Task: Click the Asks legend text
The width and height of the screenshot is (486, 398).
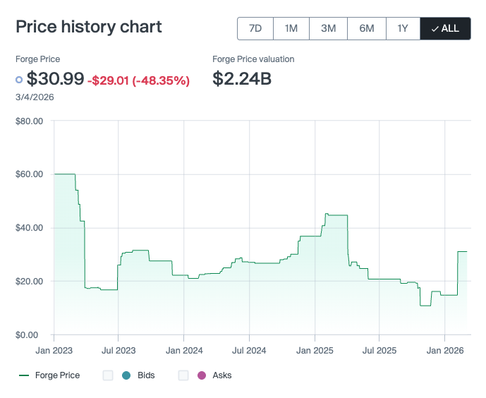Action: tap(222, 375)
